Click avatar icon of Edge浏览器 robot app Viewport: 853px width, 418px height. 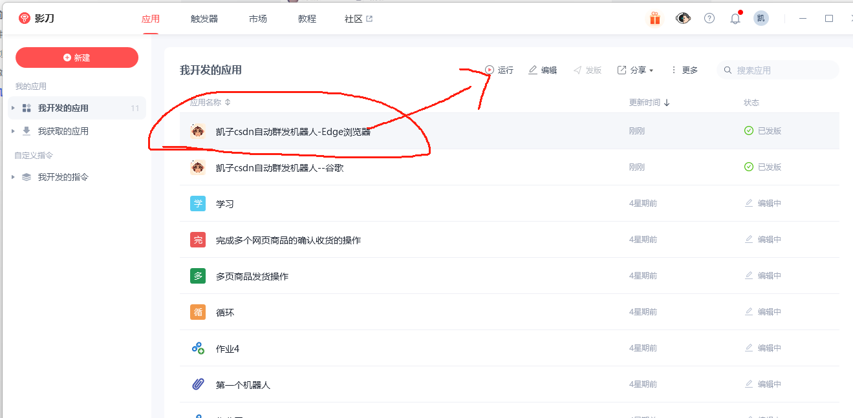tap(198, 131)
